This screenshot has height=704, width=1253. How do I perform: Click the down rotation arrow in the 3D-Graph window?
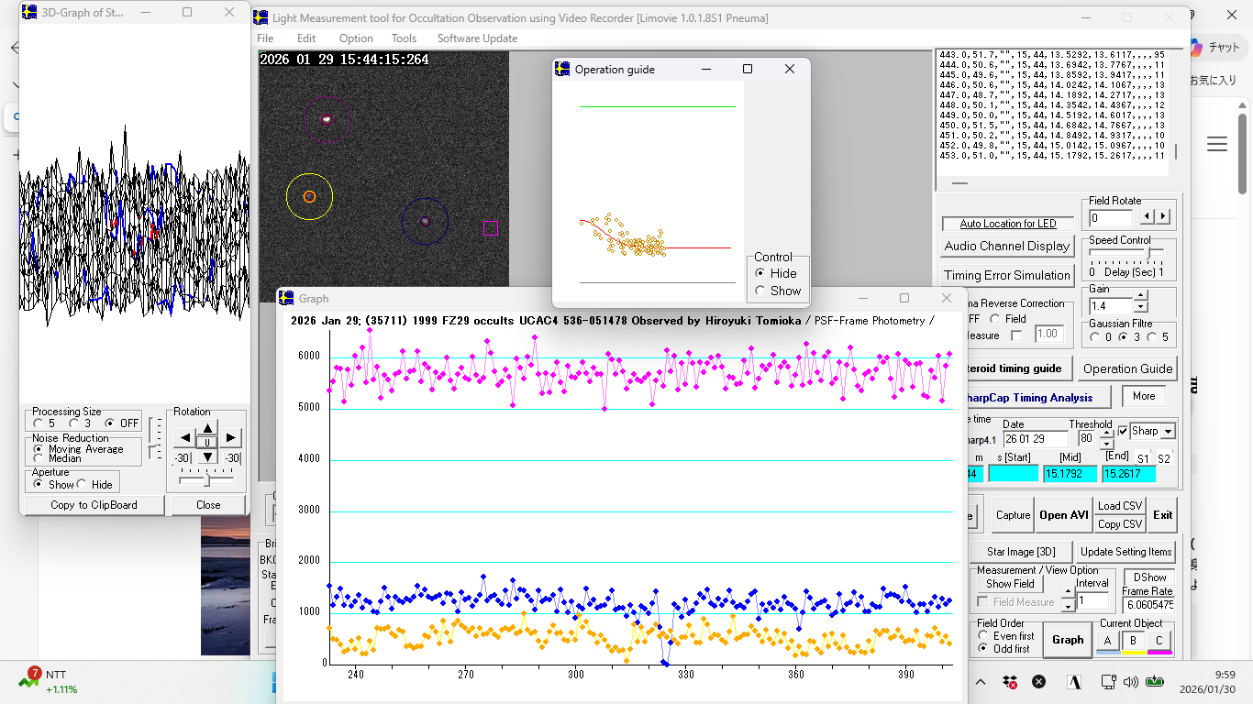tap(208, 456)
